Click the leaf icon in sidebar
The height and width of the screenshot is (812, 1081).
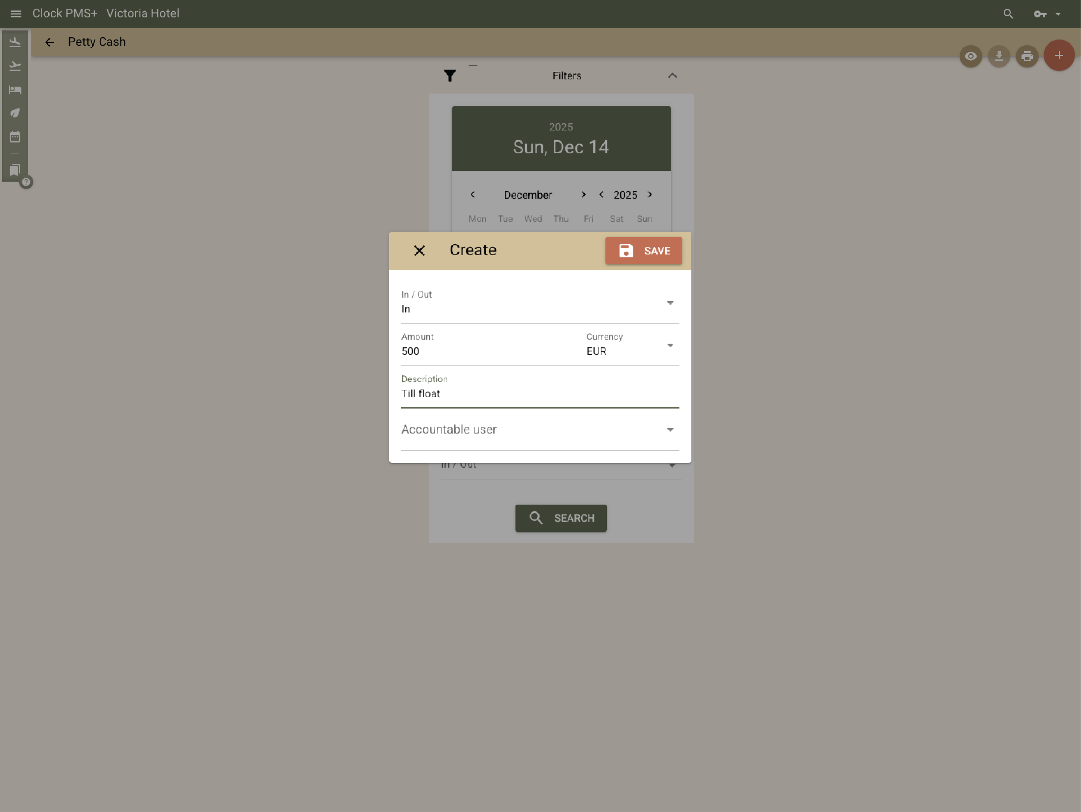tap(15, 113)
